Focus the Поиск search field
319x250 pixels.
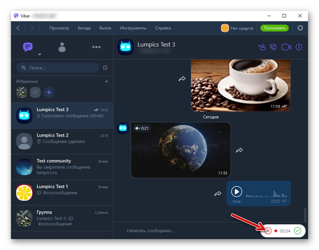58,68
